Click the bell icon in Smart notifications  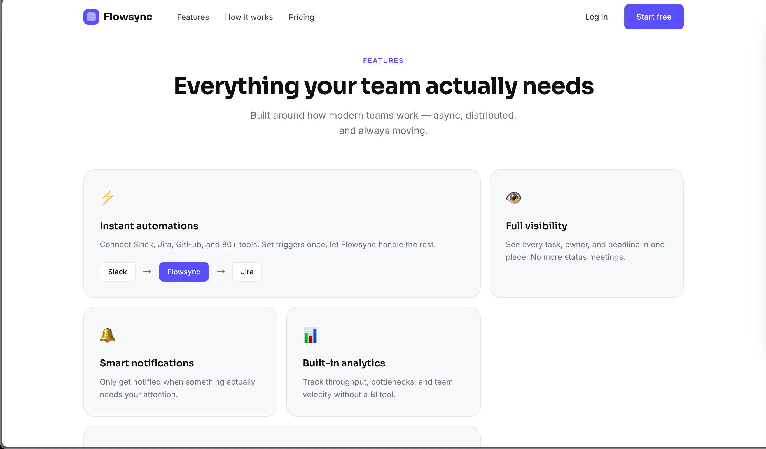point(107,335)
